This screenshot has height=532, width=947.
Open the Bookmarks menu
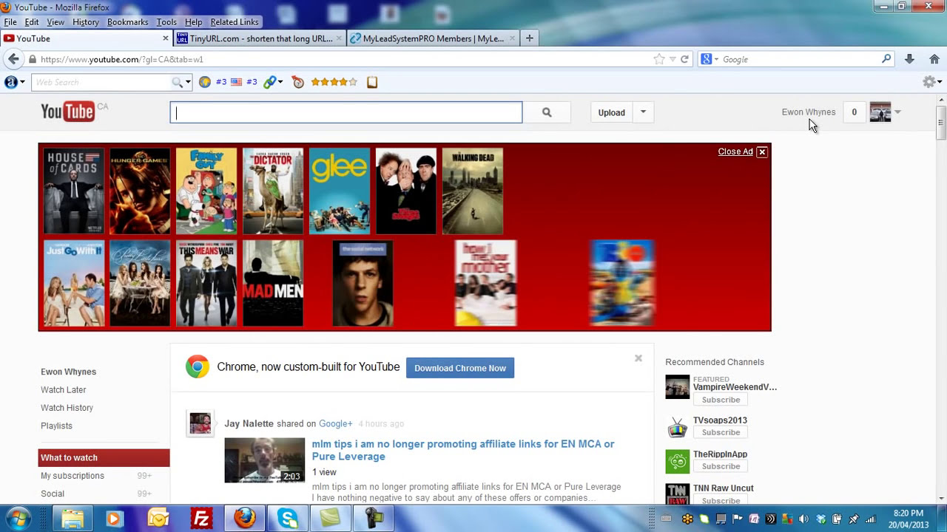(127, 22)
